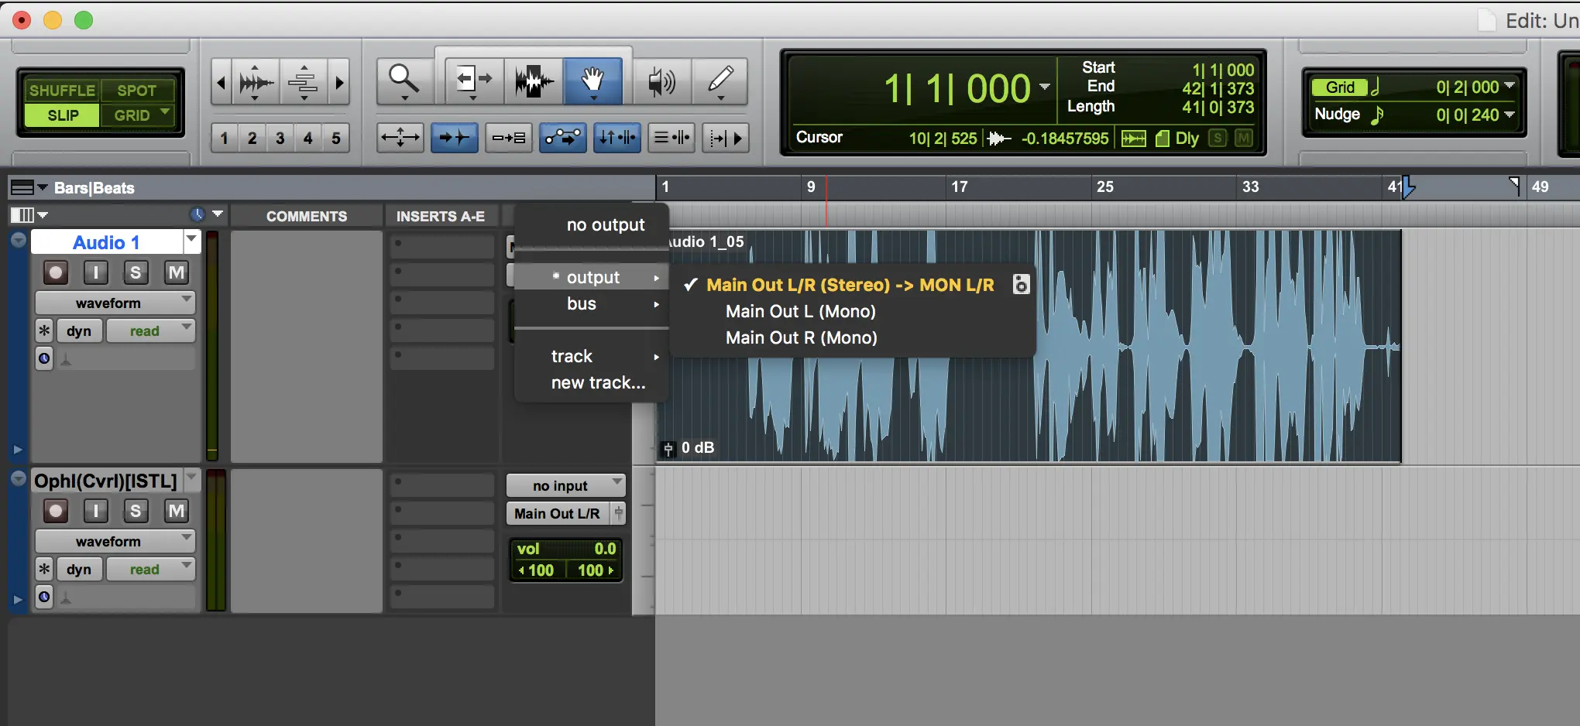Open the no input selector
The height and width of the screenshot is (726, 1580).
(565, 485)
